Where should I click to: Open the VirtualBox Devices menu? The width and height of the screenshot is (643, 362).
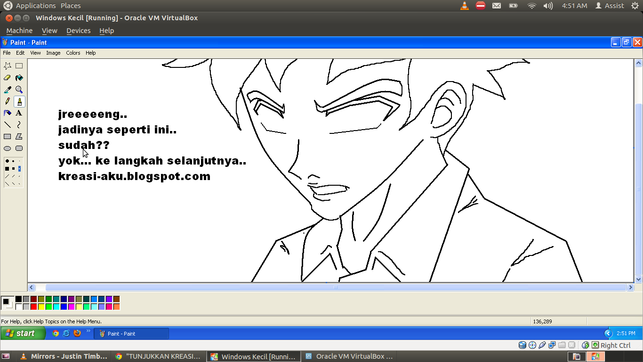pos(78,31)
